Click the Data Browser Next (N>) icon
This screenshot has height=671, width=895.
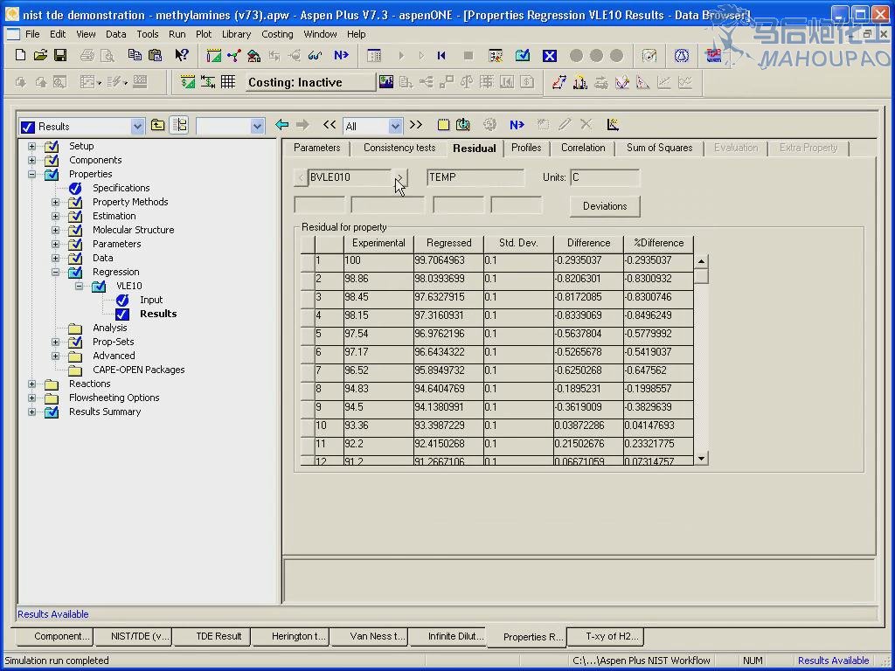pos(517,124)
